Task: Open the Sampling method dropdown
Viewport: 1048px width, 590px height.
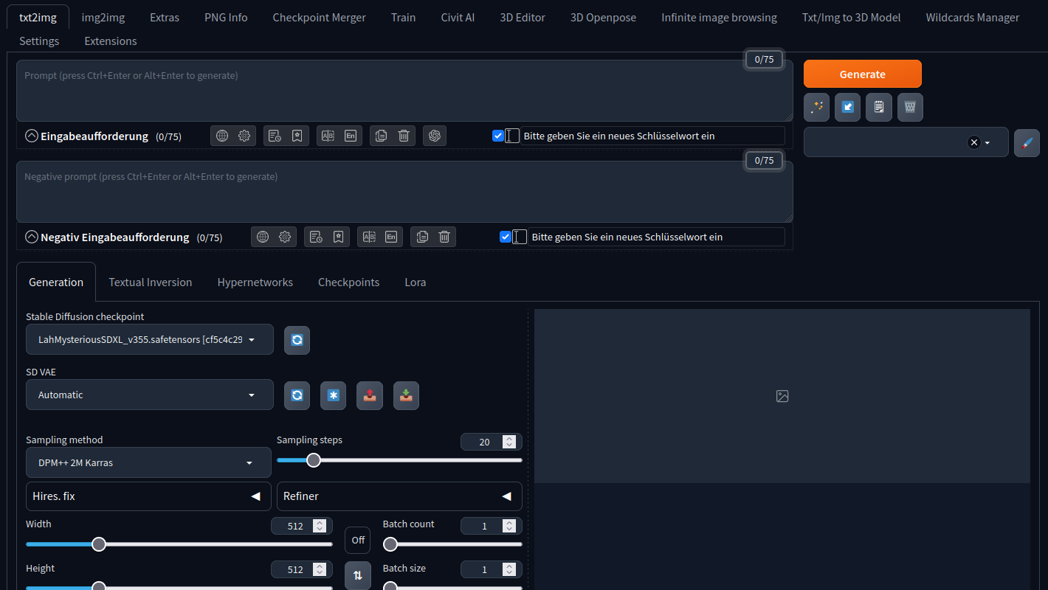Action: [148, 462]
